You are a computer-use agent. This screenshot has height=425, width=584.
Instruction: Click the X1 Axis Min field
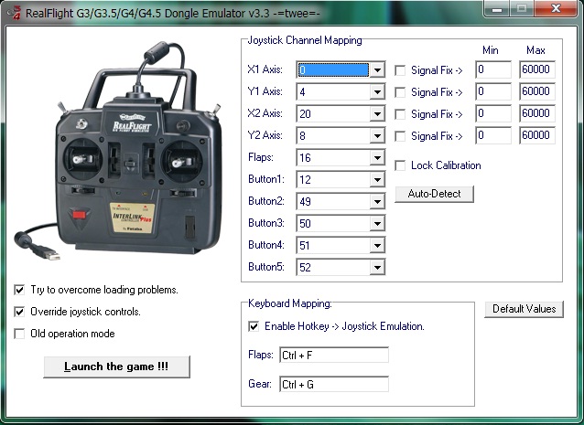coord(493,69)
